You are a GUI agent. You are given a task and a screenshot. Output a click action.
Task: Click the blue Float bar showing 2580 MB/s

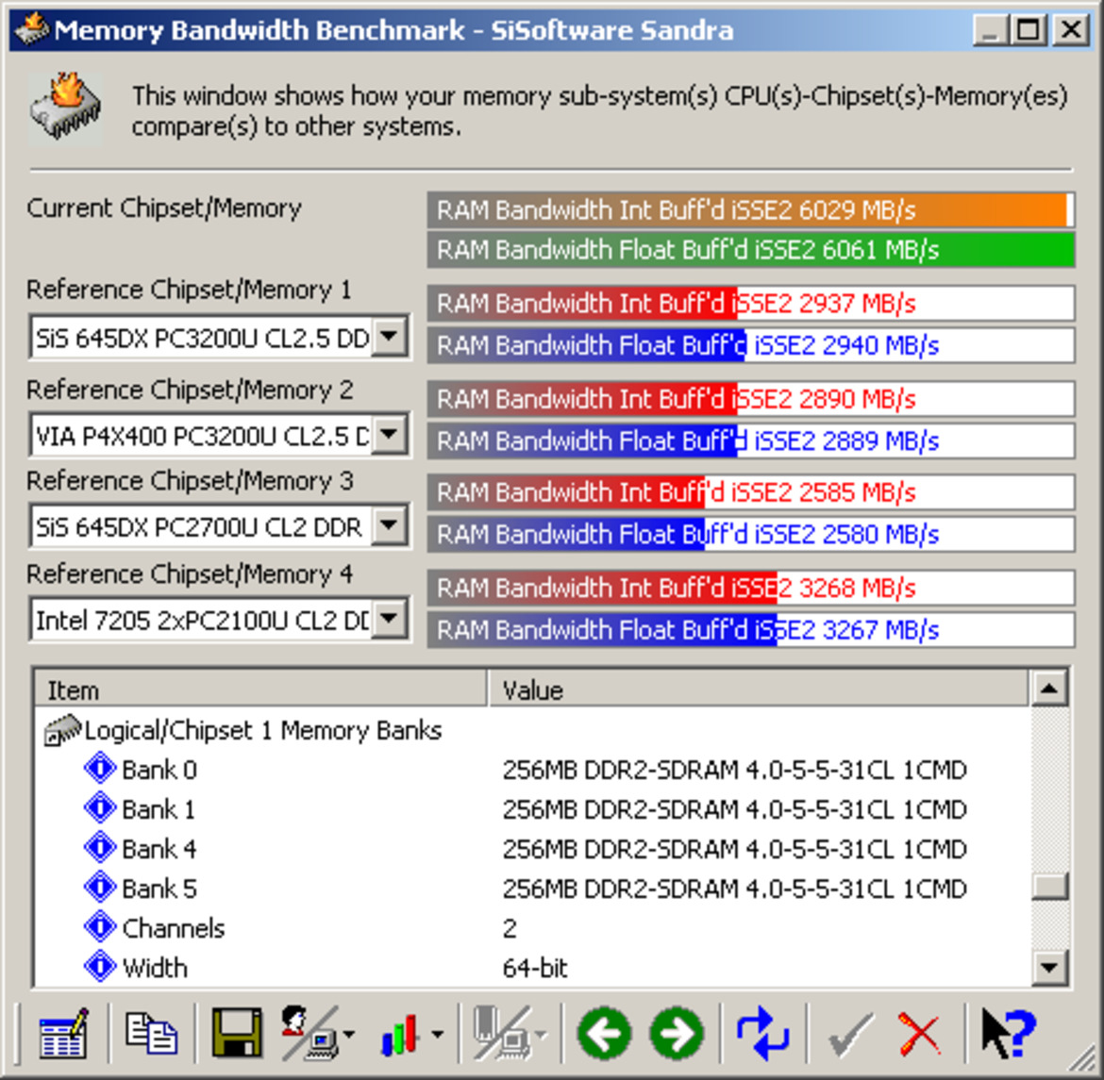(x=750, y=534)
